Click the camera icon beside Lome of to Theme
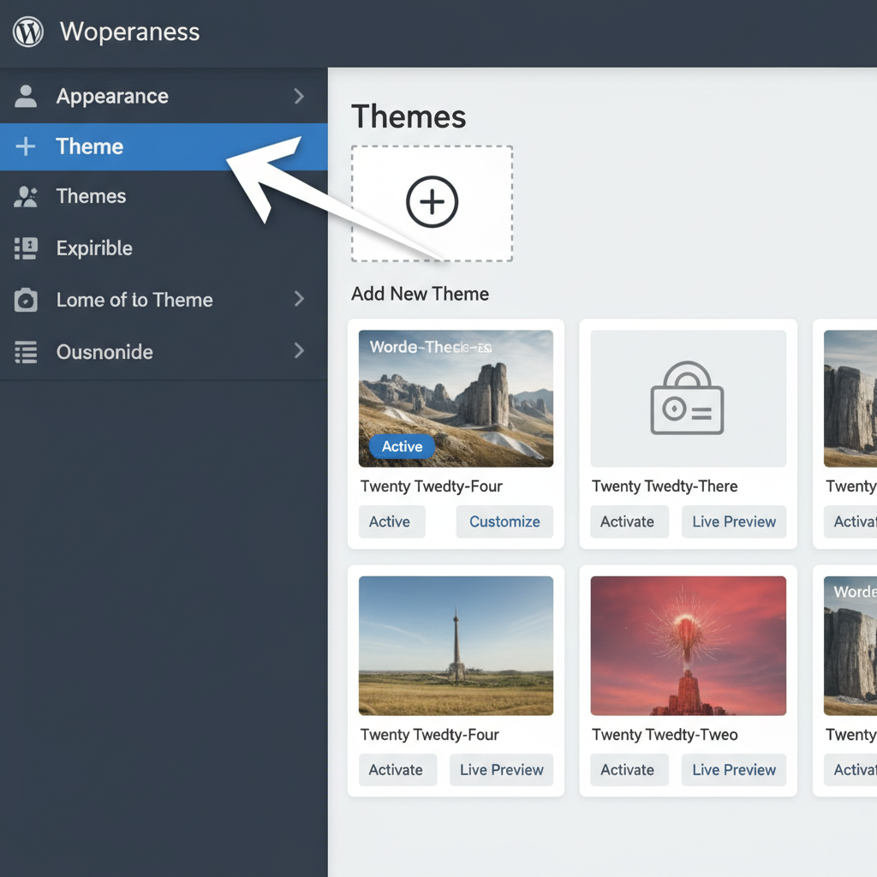 point(27,301)
